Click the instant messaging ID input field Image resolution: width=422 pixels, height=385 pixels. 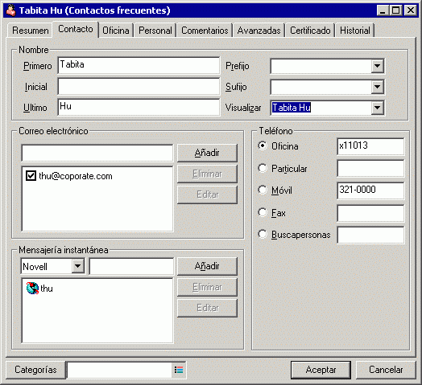click(131, 266)
